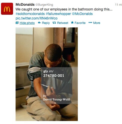
Task: Click the three-dots More icon
Action: click(90, 22)
